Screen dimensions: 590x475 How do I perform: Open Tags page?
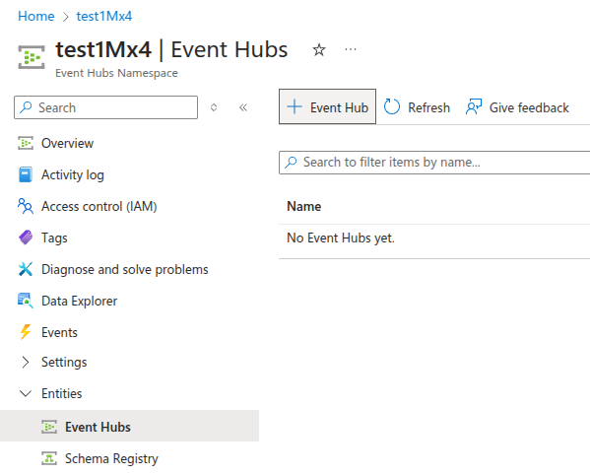(x=54, y=237)
